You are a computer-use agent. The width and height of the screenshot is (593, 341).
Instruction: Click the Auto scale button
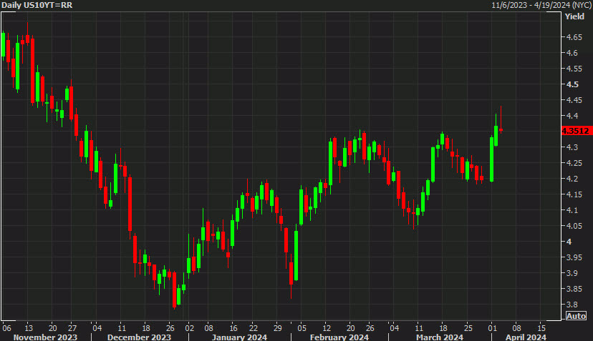[576, 316]
